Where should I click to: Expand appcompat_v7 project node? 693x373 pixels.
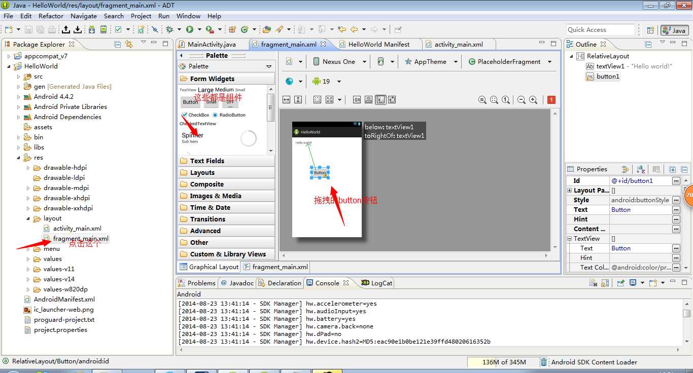(9, 56)
